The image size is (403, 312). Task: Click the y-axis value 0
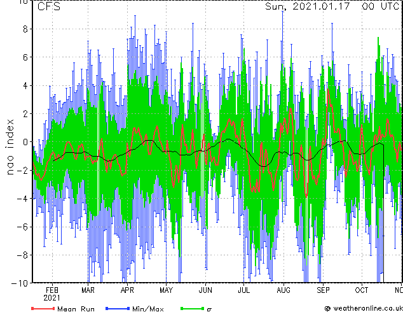coord(25,142)
